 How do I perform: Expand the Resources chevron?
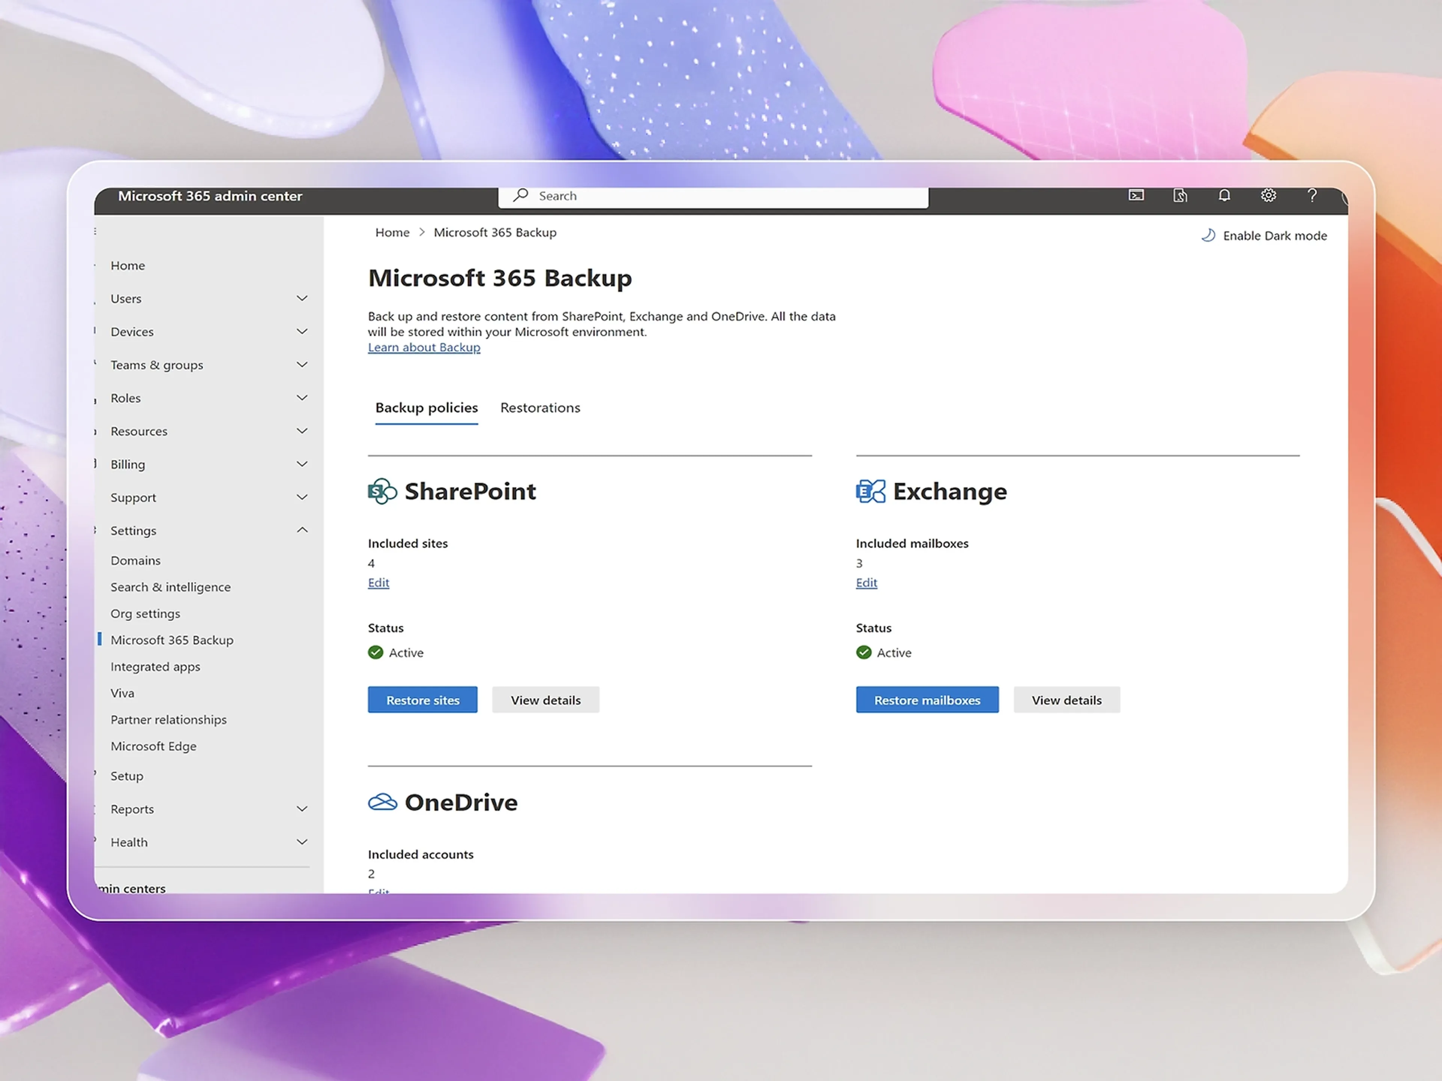[x=302, y=431]
